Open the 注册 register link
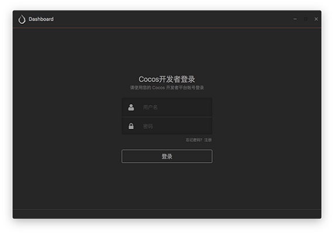Image resolution: width=334 pixels, height=234 pixels. point(208,140)
